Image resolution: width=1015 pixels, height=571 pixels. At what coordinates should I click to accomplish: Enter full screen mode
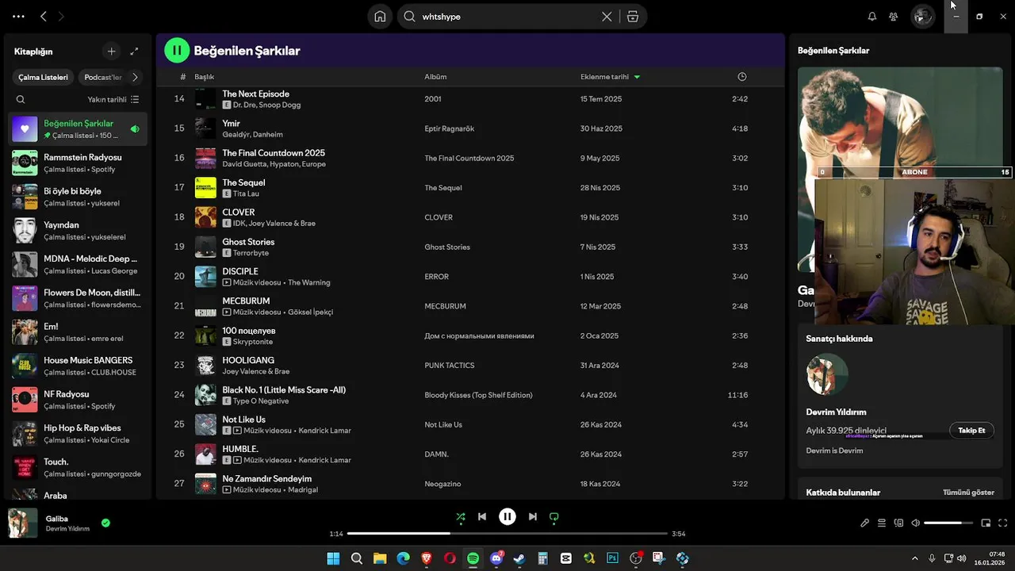coord(1003,523)
